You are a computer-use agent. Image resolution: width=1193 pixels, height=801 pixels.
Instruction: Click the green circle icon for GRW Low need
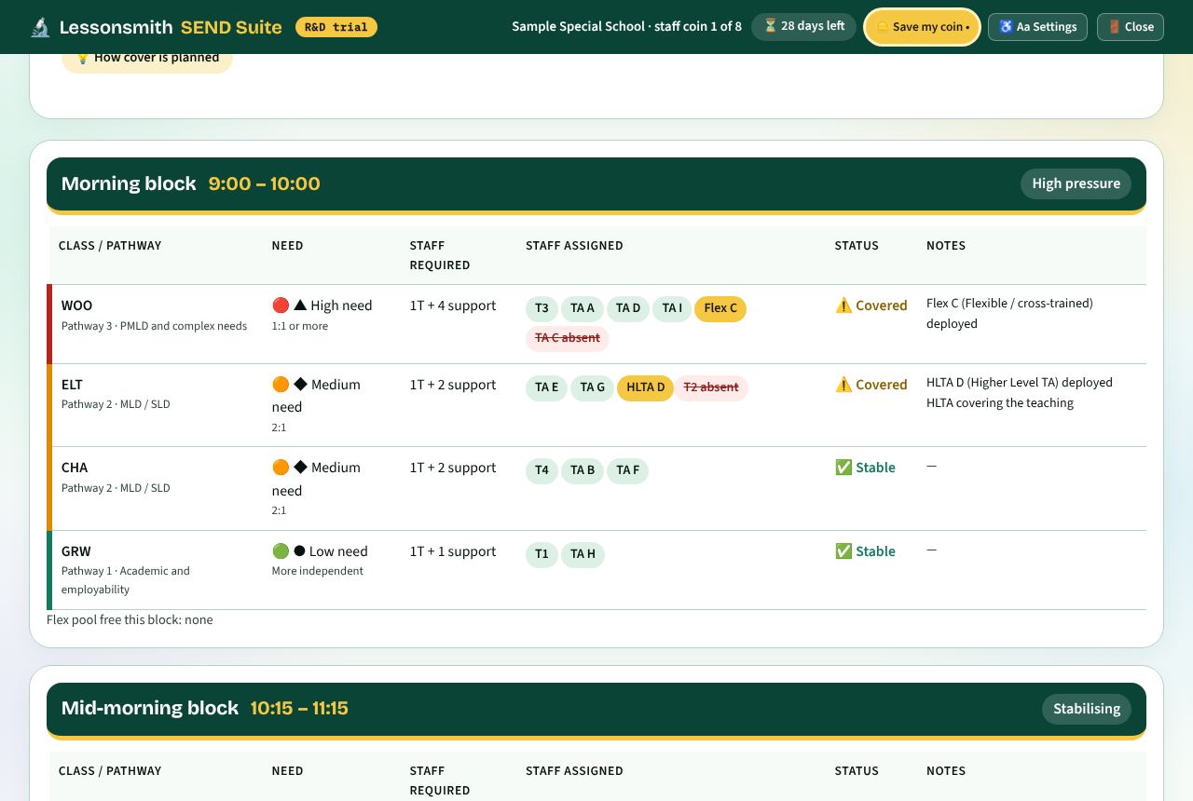click(281, 551)
